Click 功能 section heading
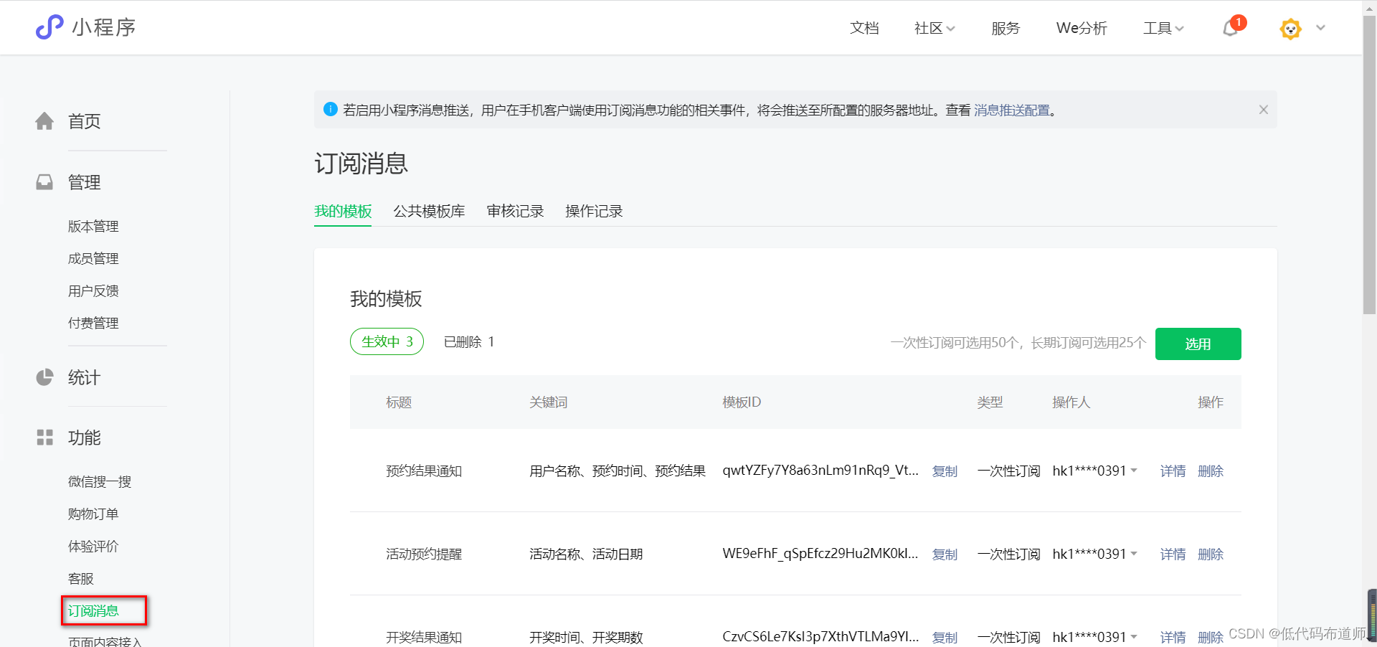Viewport: 1377px width, 647px height. (x=84, y=438)
